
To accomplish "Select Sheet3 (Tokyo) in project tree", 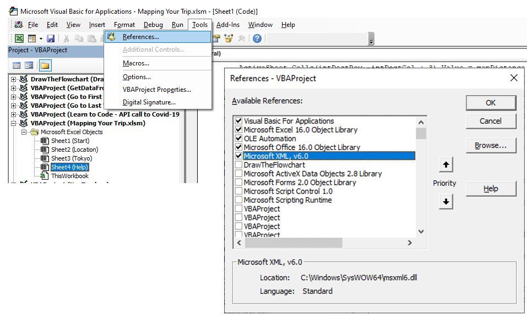I will pyautogui.click(x=72, y=158).
